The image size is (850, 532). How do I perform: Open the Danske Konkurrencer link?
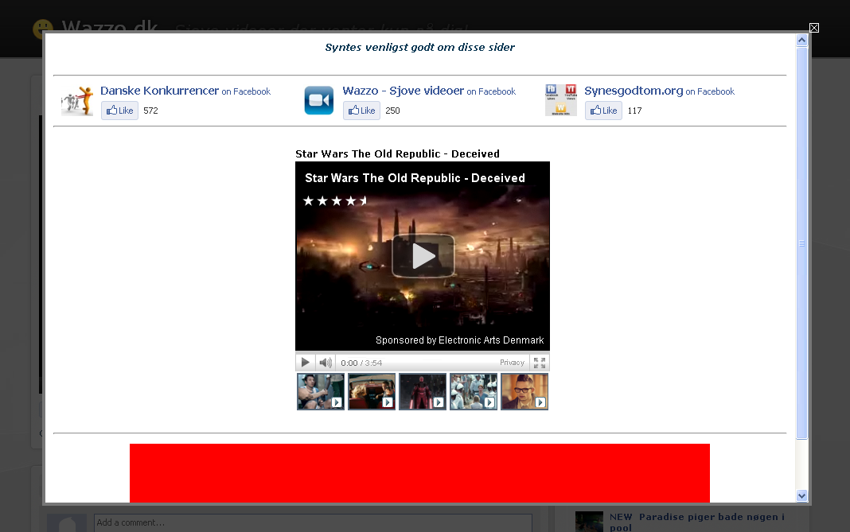tap(159, 91)
